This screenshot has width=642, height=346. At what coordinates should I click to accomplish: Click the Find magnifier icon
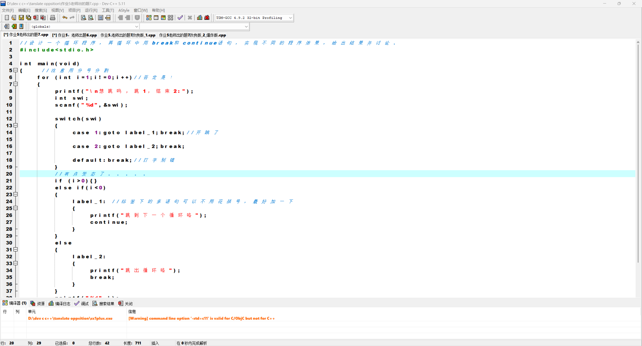point(84,18)
